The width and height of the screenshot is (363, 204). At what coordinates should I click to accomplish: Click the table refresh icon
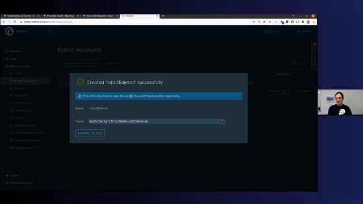(x=301, y=63)
